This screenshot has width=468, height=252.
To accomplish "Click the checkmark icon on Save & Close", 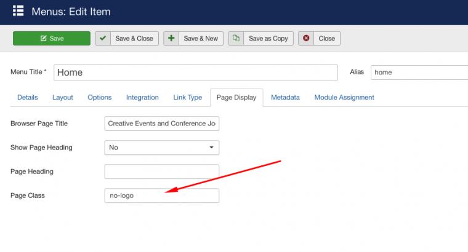I will click(103, 38).
